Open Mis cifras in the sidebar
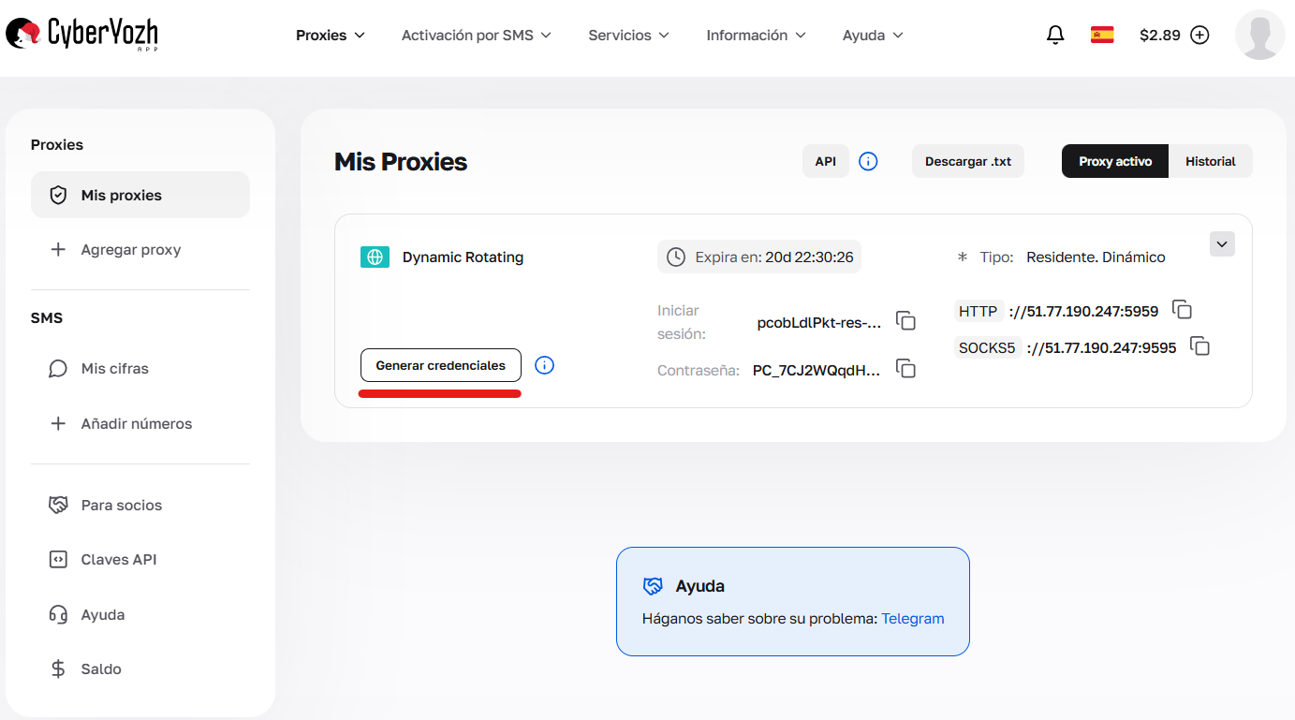 pyautogui.click(x=112, y=368)
